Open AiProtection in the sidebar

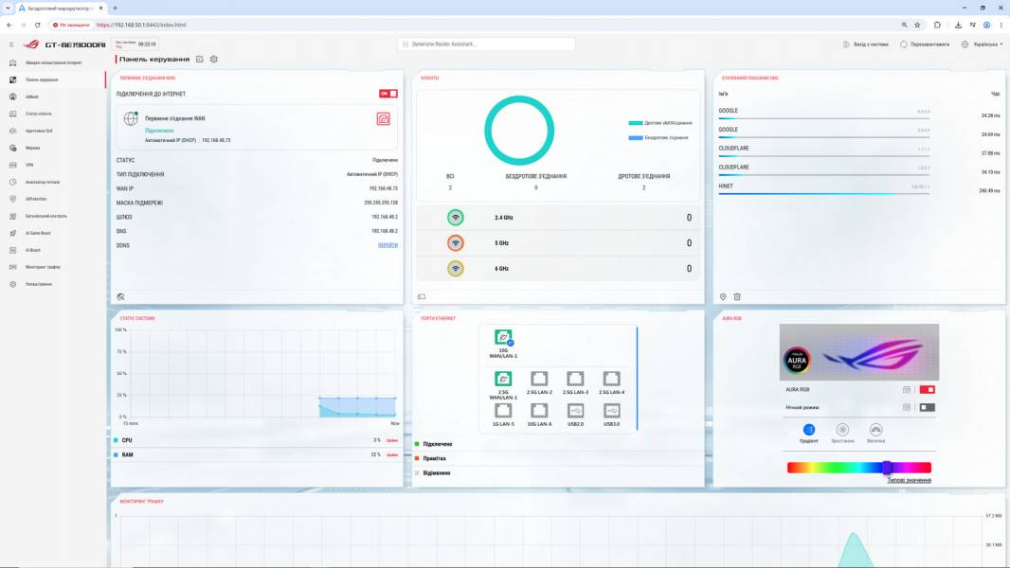pyautogui.click(x=35, y=199)
